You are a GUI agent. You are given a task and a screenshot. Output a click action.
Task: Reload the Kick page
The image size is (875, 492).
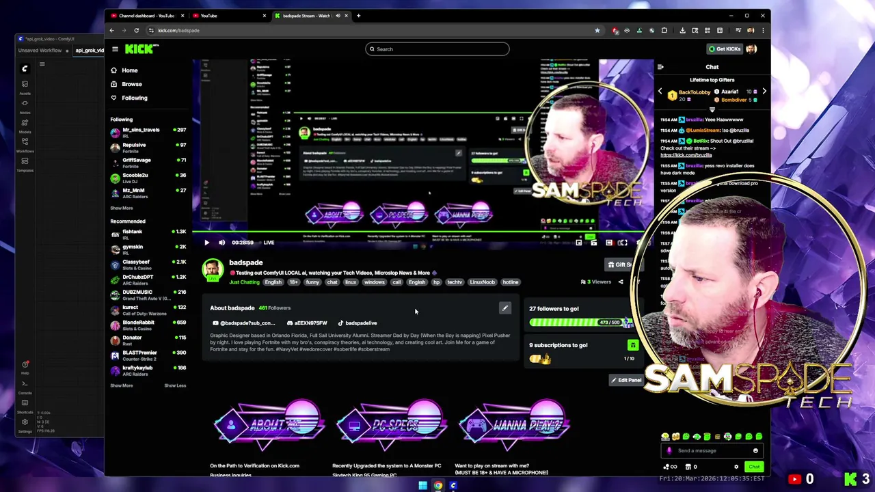coord(136,30)
